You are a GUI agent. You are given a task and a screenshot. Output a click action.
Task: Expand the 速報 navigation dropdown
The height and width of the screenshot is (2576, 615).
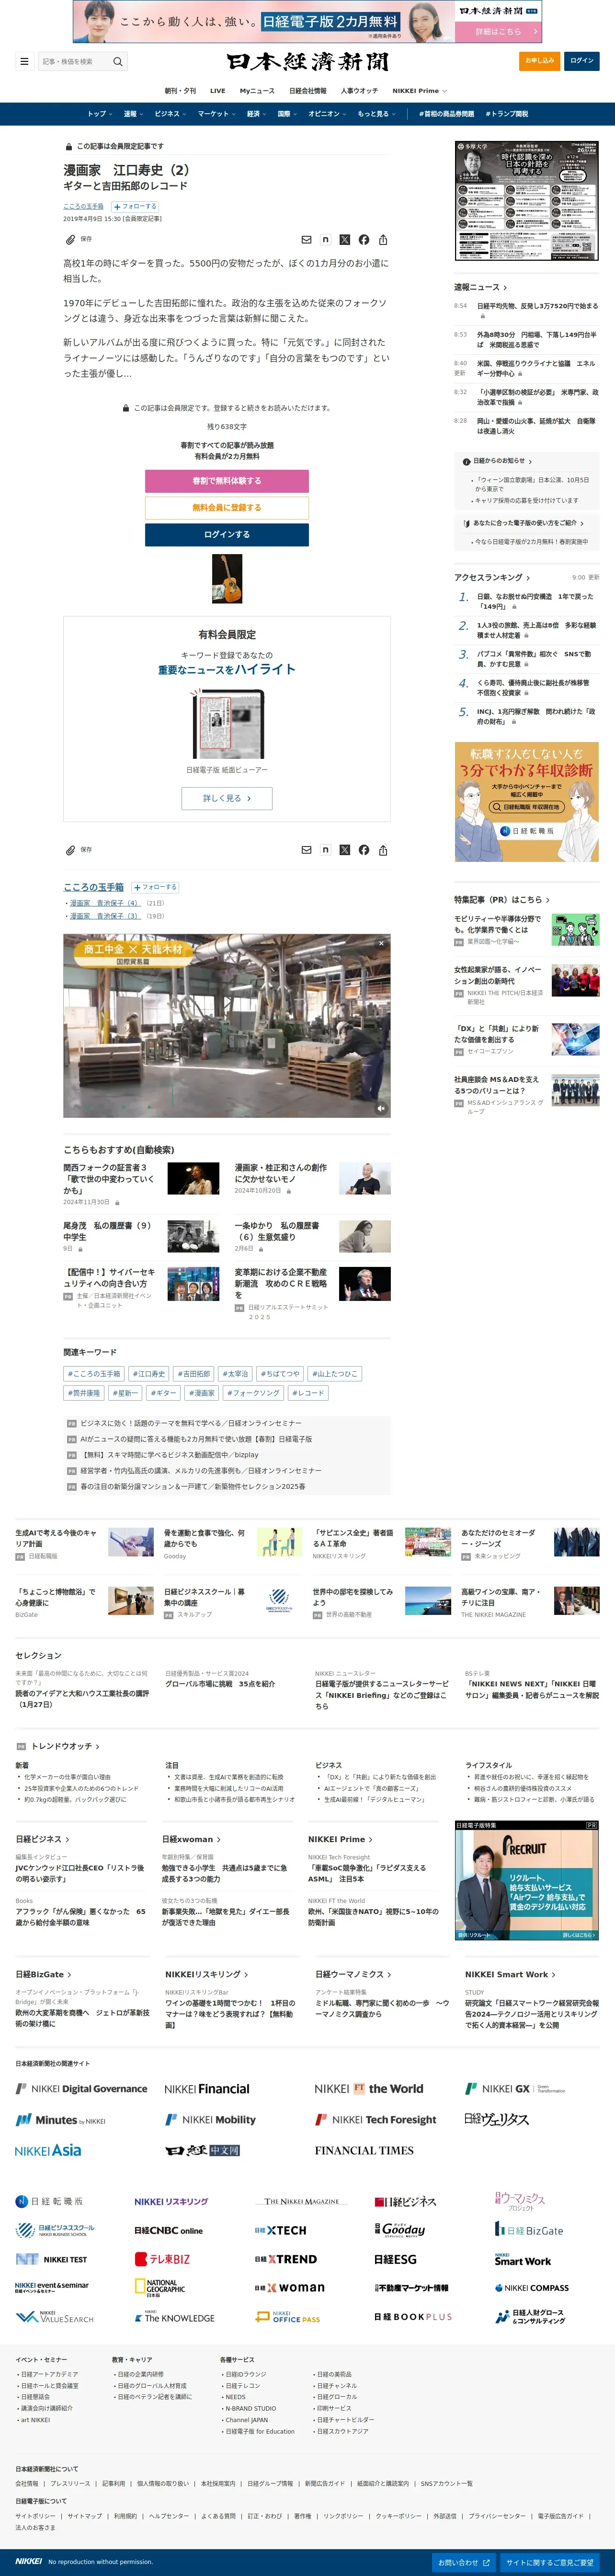coord(133,114)
